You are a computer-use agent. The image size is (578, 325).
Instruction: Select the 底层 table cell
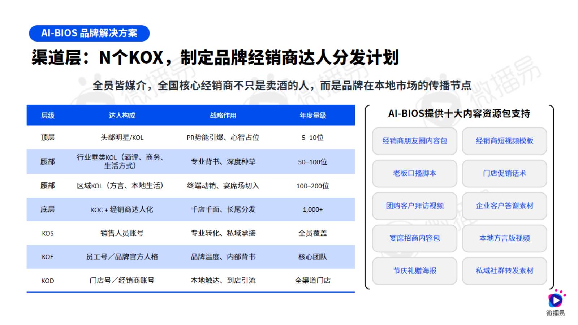pos(48,209)
